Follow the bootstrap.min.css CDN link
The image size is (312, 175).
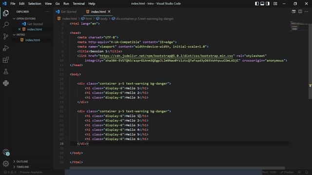click(166, 56)
